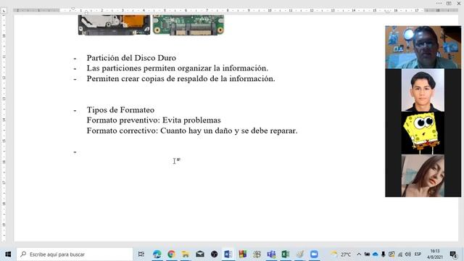Open OneDrive cloud icon in the tray

pyautogui.click(x=376, y=254)
